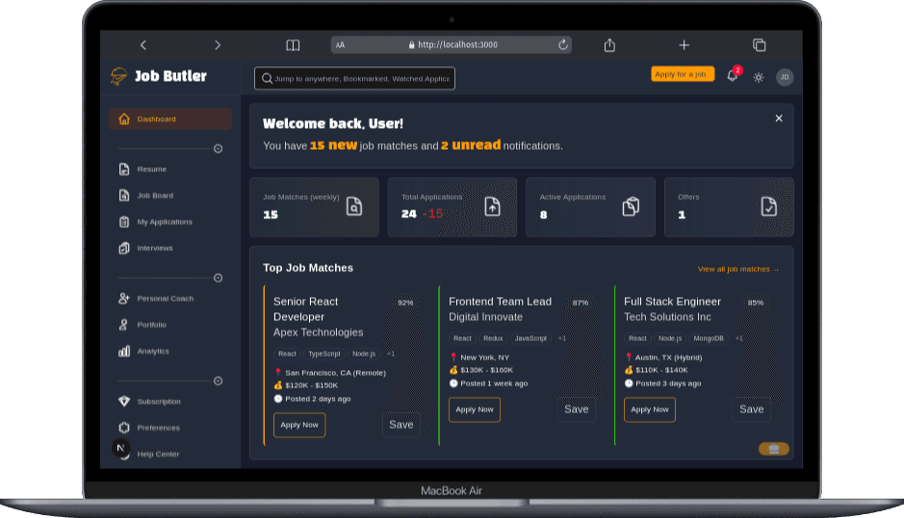Open notifications bell with red badge
Image resolution: width=904 pixels, height=518 pixels.
coord(733,75)
